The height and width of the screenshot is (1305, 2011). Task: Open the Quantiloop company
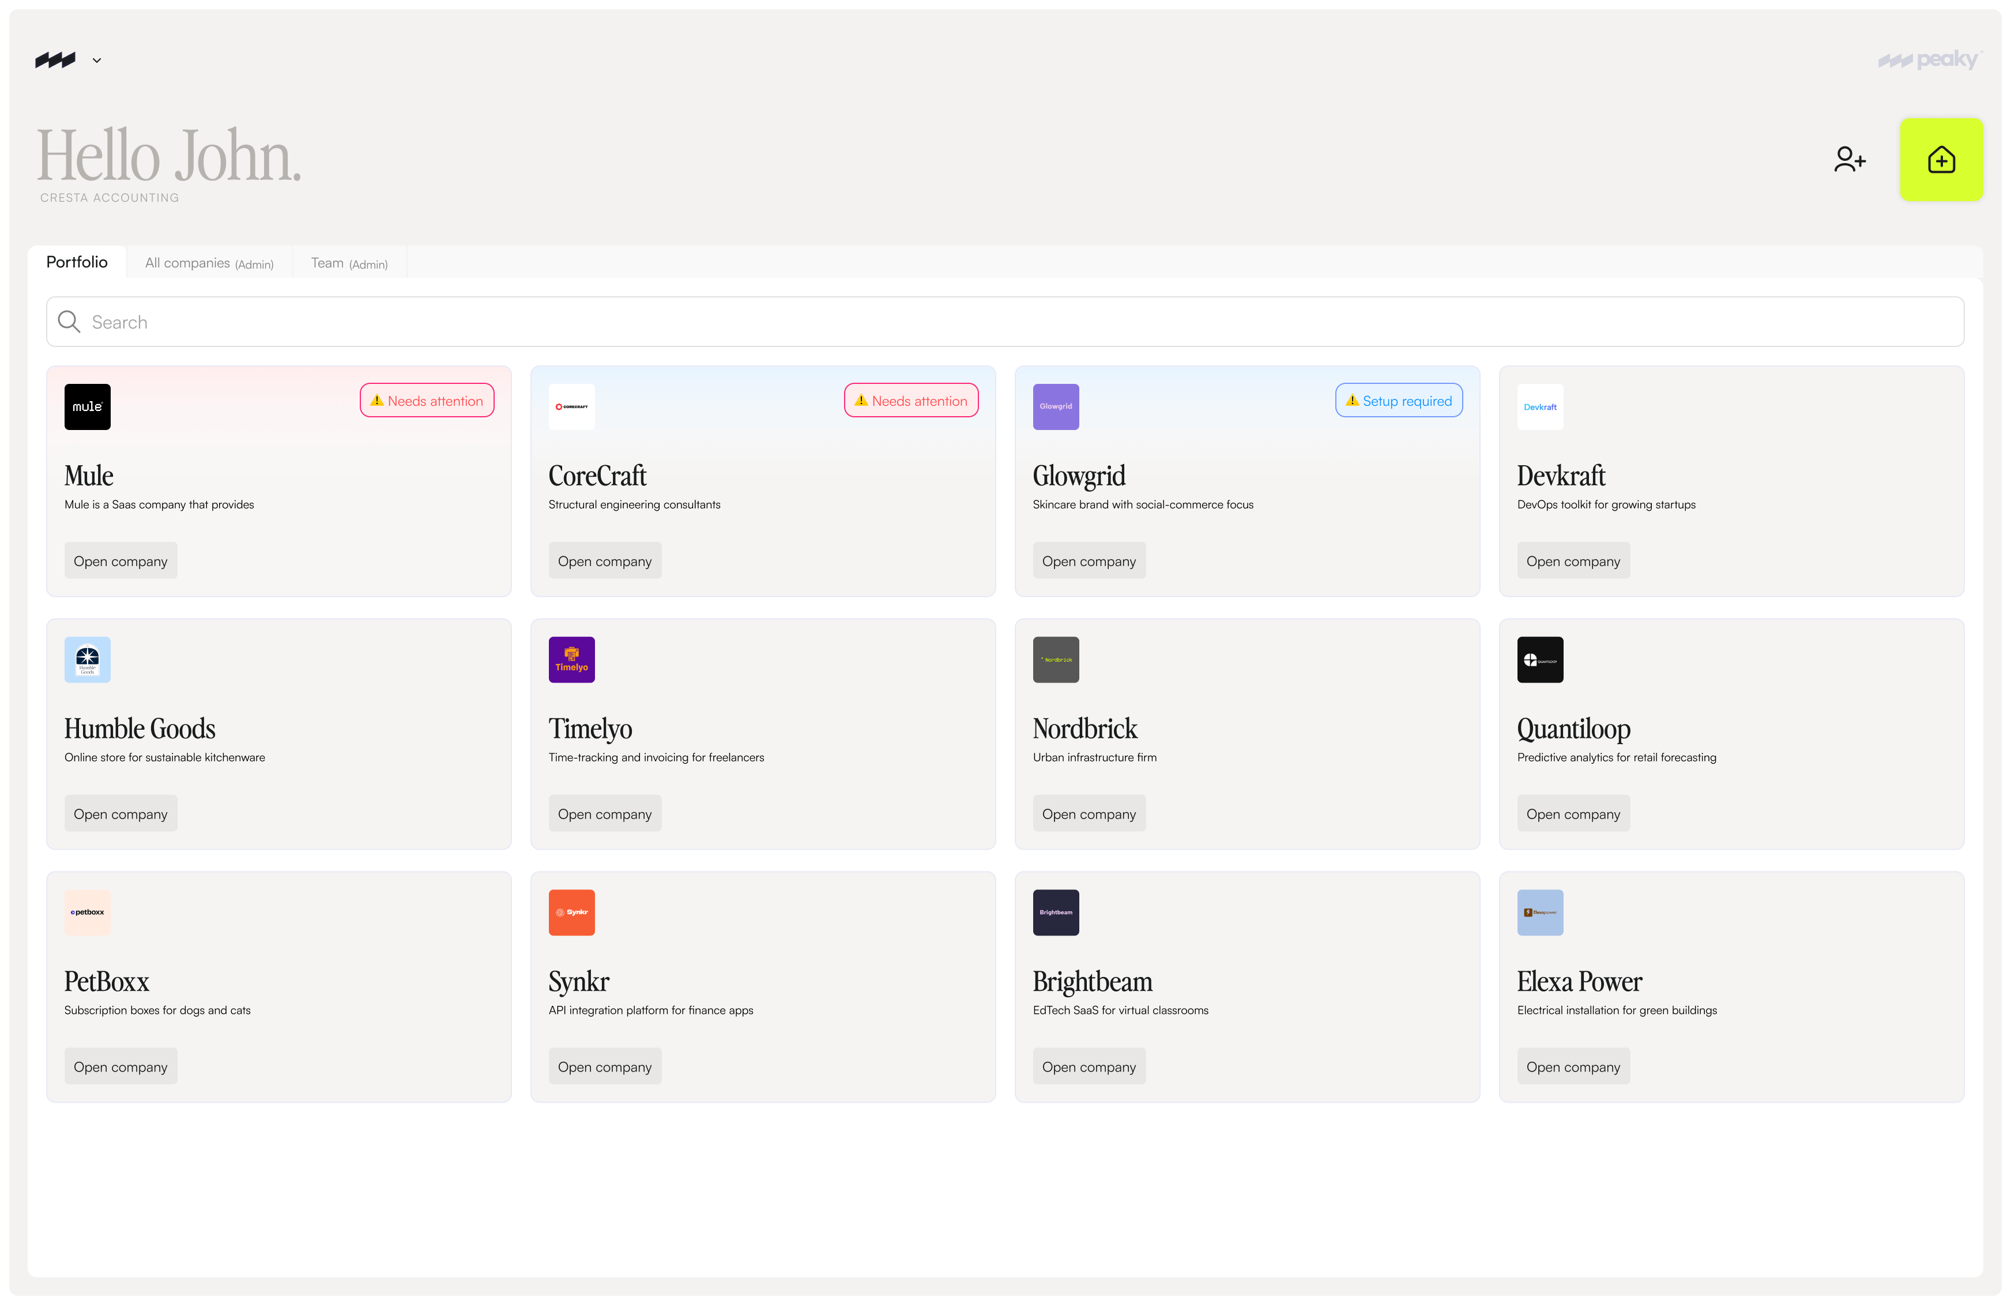coord(1572,813)
